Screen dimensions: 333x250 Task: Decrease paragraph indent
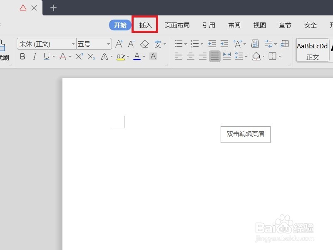[212, 44]
